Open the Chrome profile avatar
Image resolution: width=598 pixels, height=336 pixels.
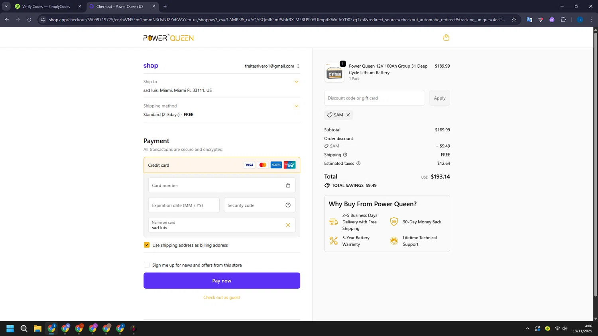[x=580, y=20]
